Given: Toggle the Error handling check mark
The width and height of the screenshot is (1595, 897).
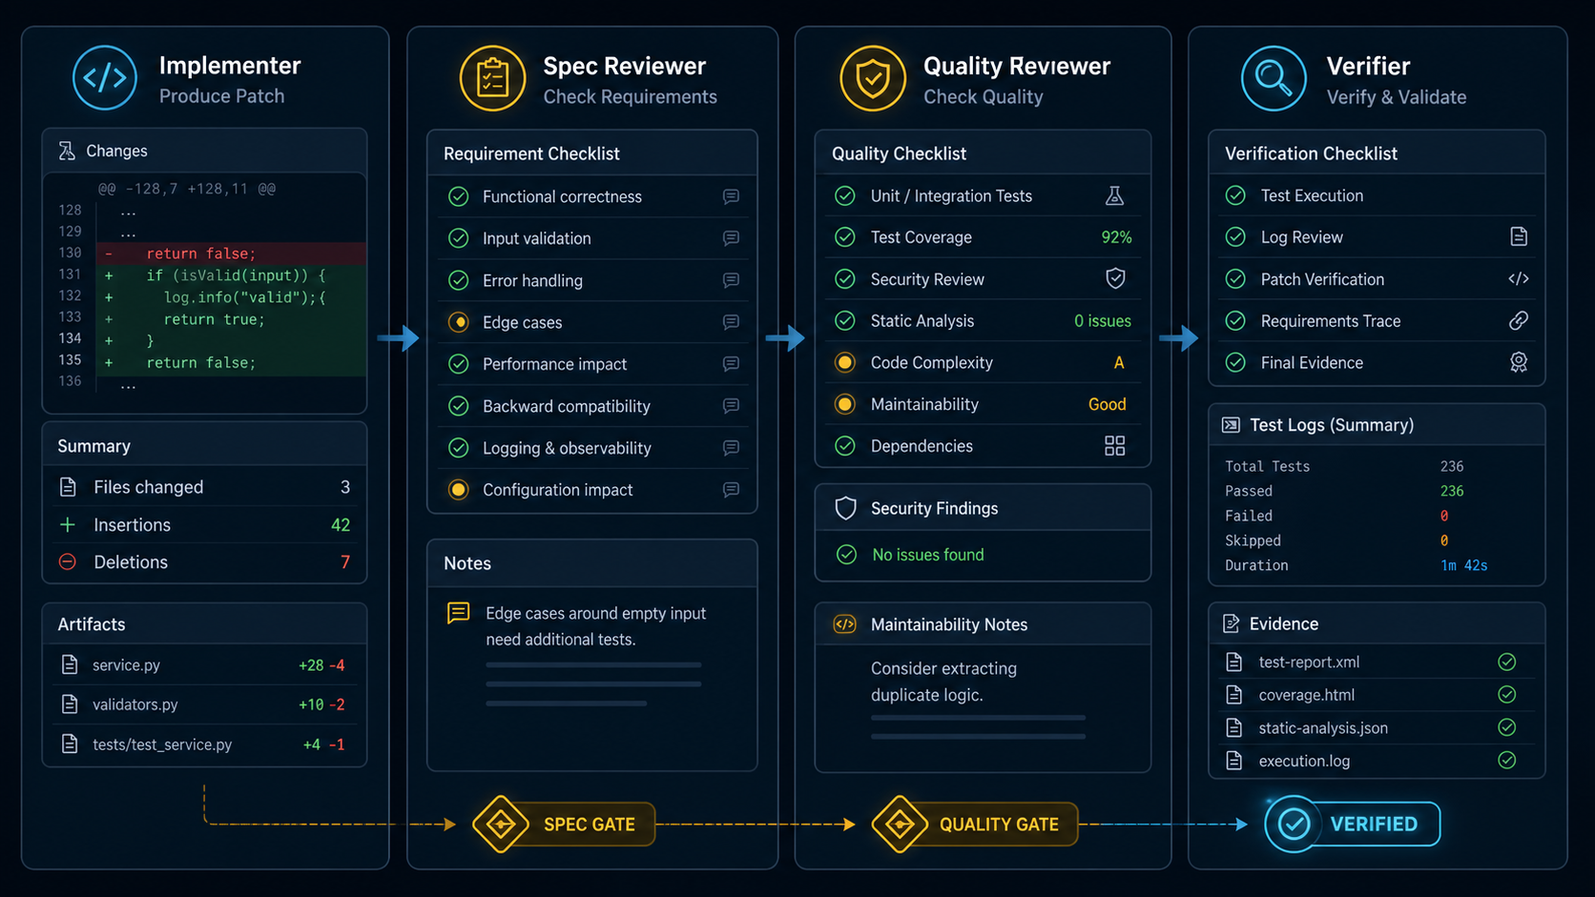Looking at the screenshot, I should pyautogui.click(x=459, y=280).
